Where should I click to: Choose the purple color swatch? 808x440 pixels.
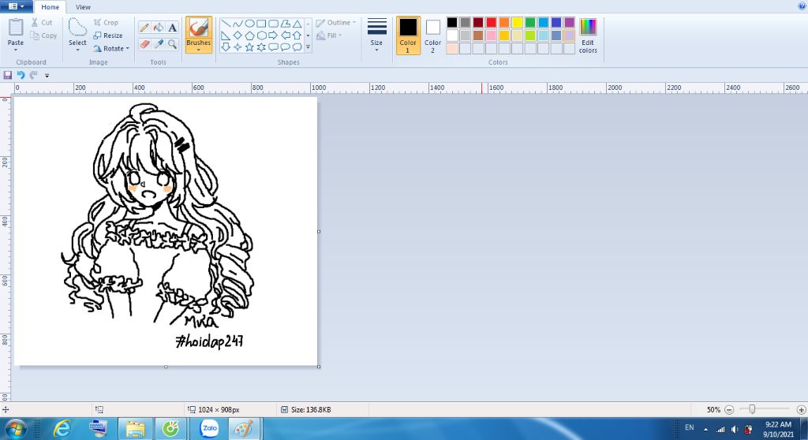(570, 22)
